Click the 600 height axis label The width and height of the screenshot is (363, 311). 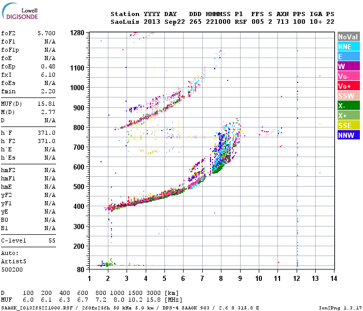[79, 167]
